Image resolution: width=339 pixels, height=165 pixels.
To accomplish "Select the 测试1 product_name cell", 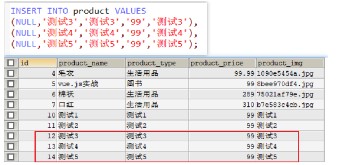I will point(91,115).
